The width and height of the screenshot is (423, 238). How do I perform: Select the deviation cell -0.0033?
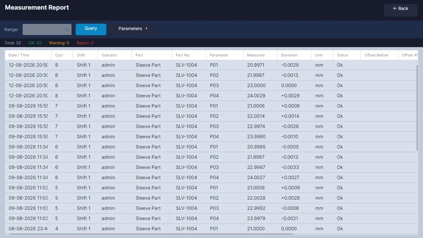tap(290, 167)
